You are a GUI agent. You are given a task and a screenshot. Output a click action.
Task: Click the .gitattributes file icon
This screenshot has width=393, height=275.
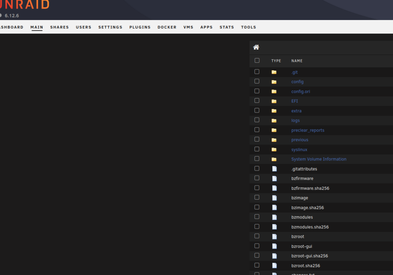coord(274,169)
